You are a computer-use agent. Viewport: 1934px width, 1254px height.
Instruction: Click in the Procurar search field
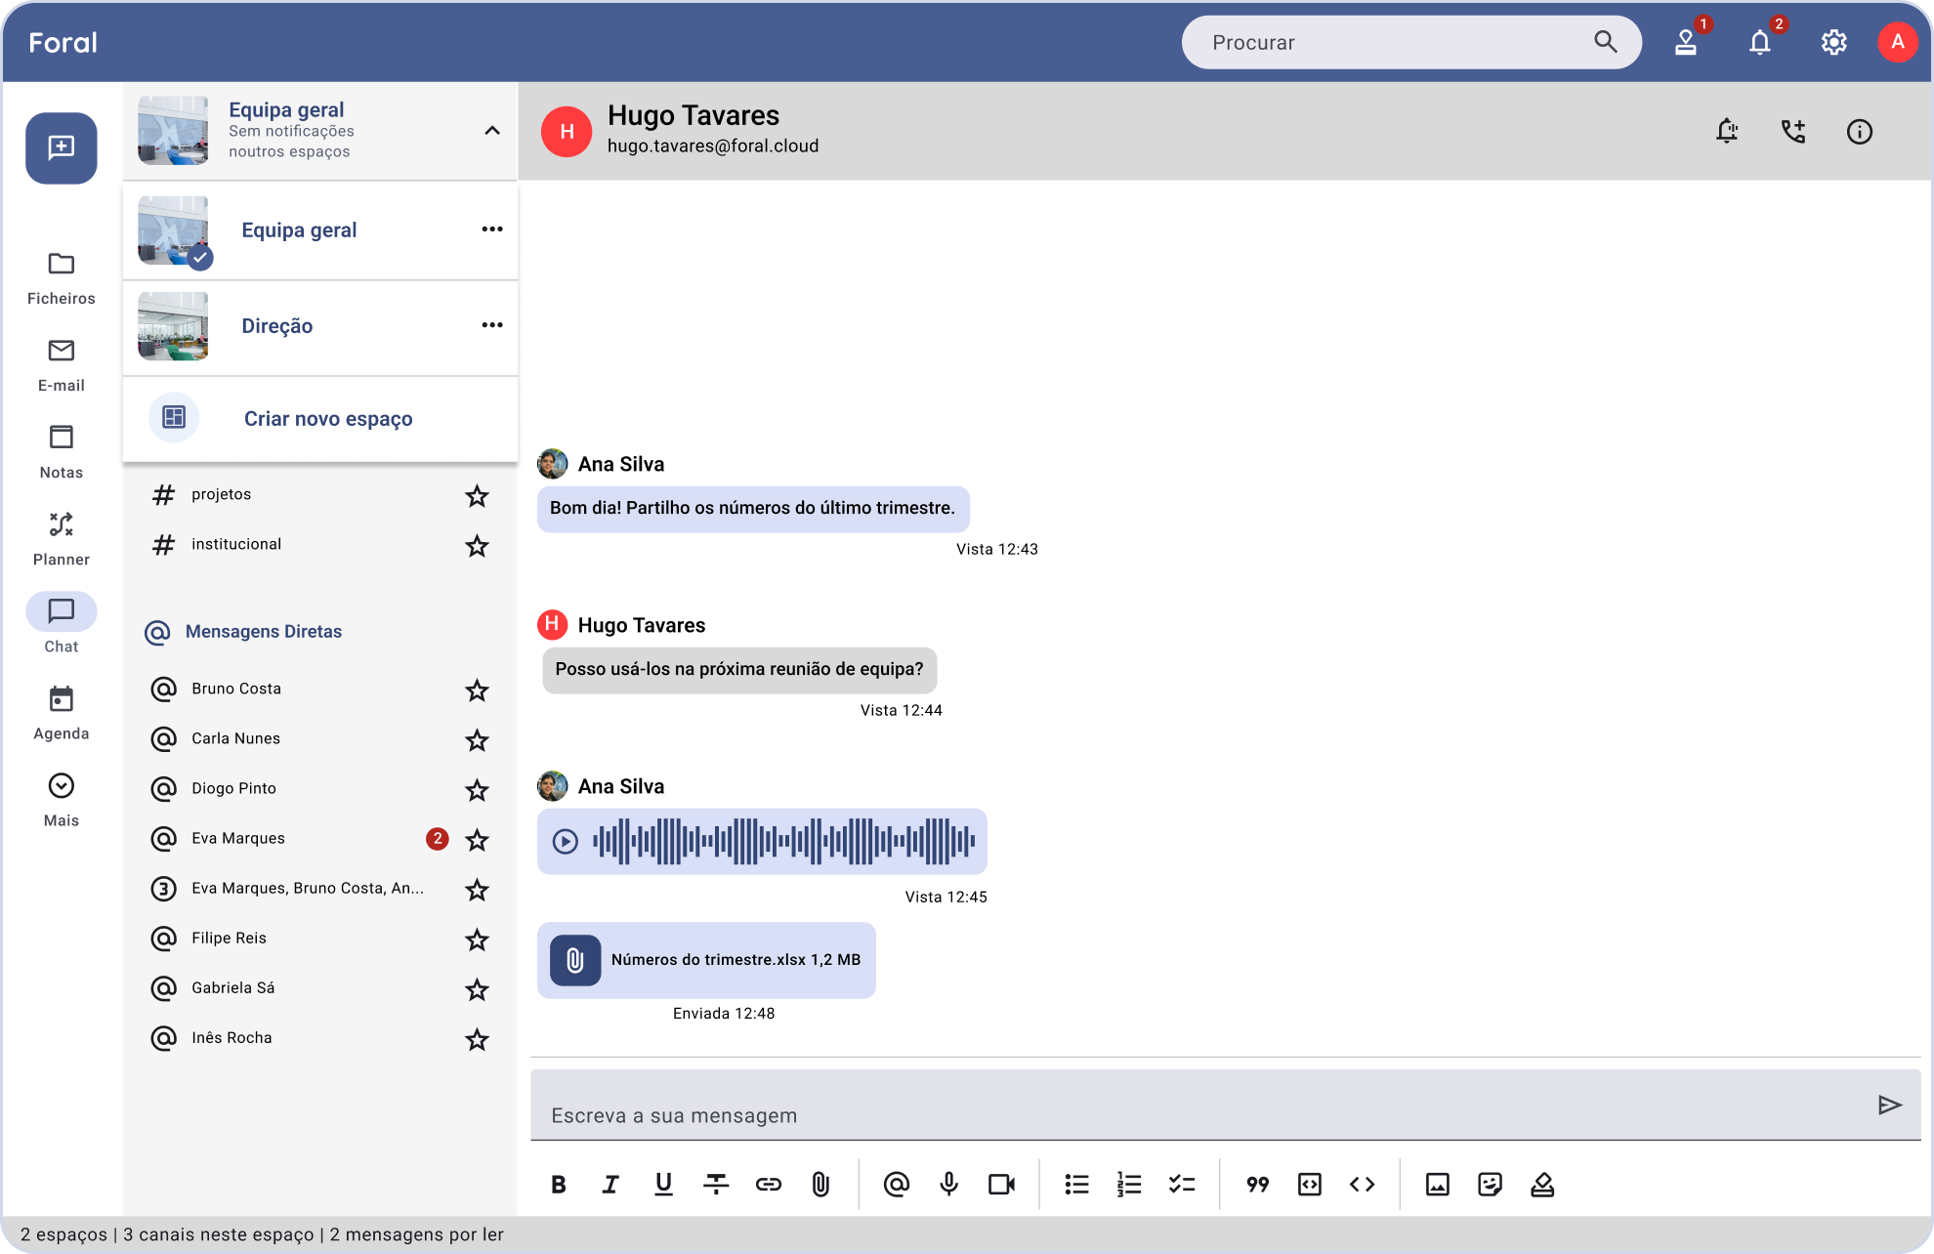[1411, 42]
